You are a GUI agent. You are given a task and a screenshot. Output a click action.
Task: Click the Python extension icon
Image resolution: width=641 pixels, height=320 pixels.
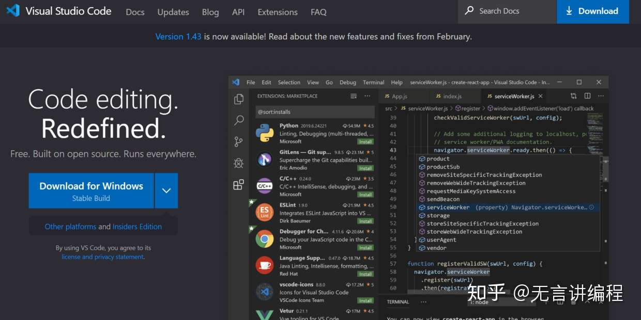coord(265,133)
